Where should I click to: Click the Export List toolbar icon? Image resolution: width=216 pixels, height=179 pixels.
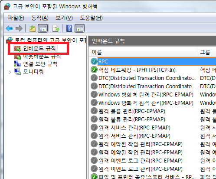[56, 28]
